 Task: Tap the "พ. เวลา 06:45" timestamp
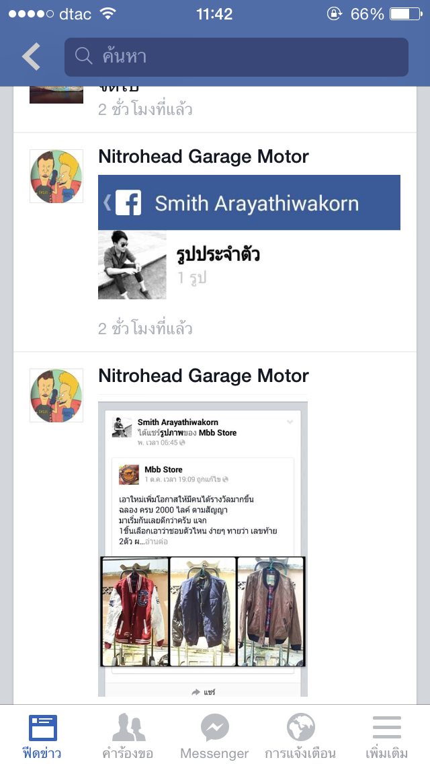158,443
